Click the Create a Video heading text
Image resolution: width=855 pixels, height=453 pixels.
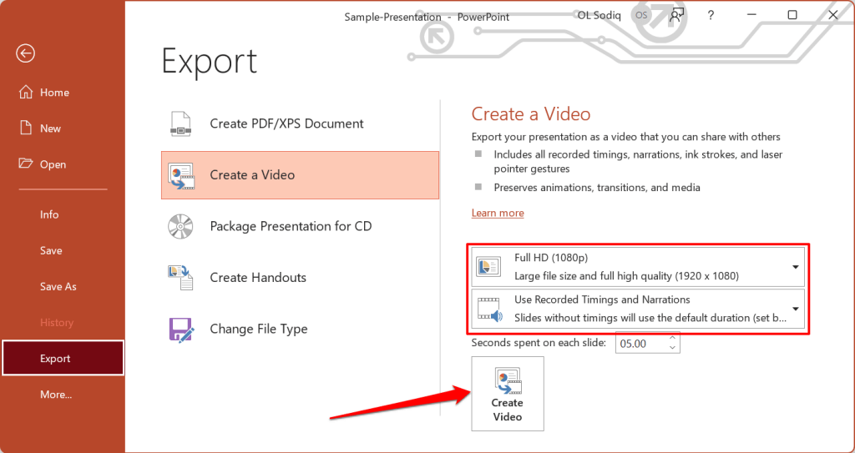pyautogui.click(x=530, y=114)
